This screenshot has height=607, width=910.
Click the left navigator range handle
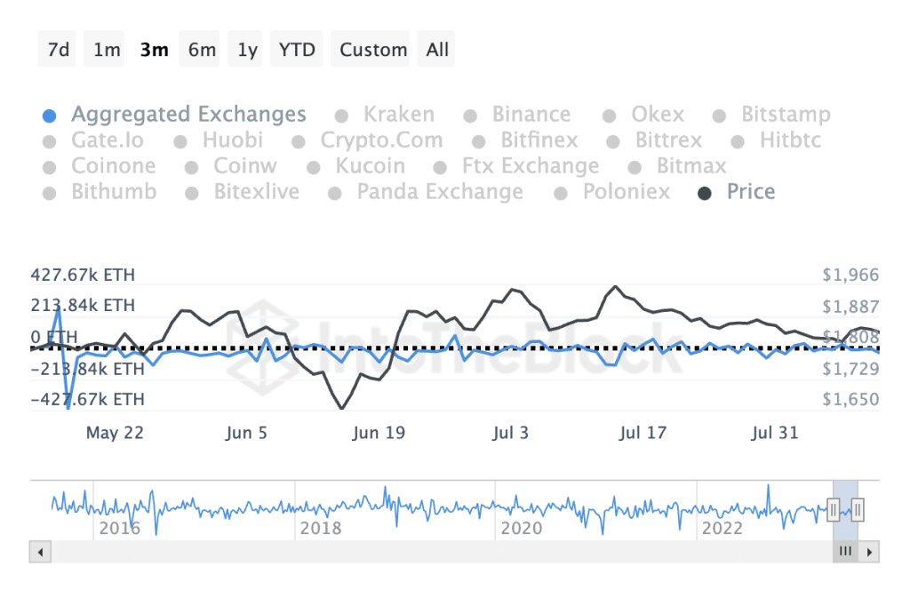[x=834, y=509]
